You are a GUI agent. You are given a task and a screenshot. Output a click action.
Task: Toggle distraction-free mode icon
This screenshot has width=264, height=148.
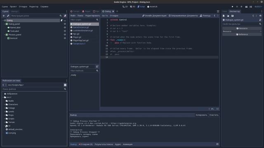[218, 12]
